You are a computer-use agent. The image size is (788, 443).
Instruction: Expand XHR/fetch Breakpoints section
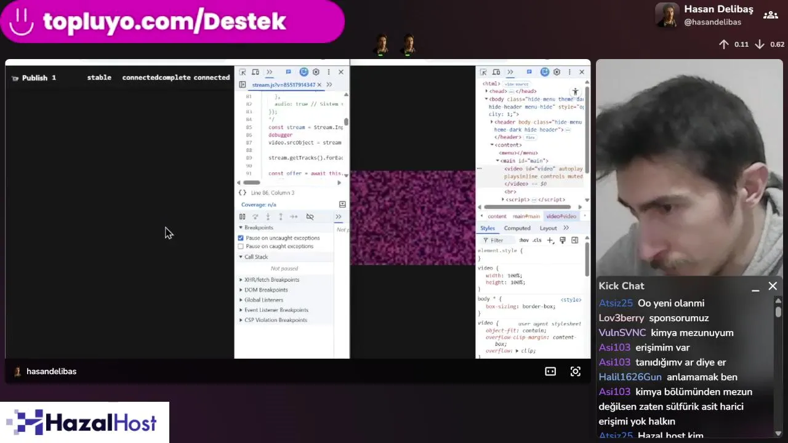coord(271,279)
